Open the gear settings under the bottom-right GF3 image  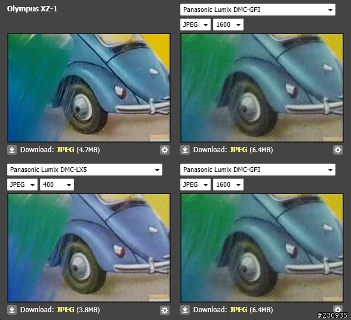338,309
